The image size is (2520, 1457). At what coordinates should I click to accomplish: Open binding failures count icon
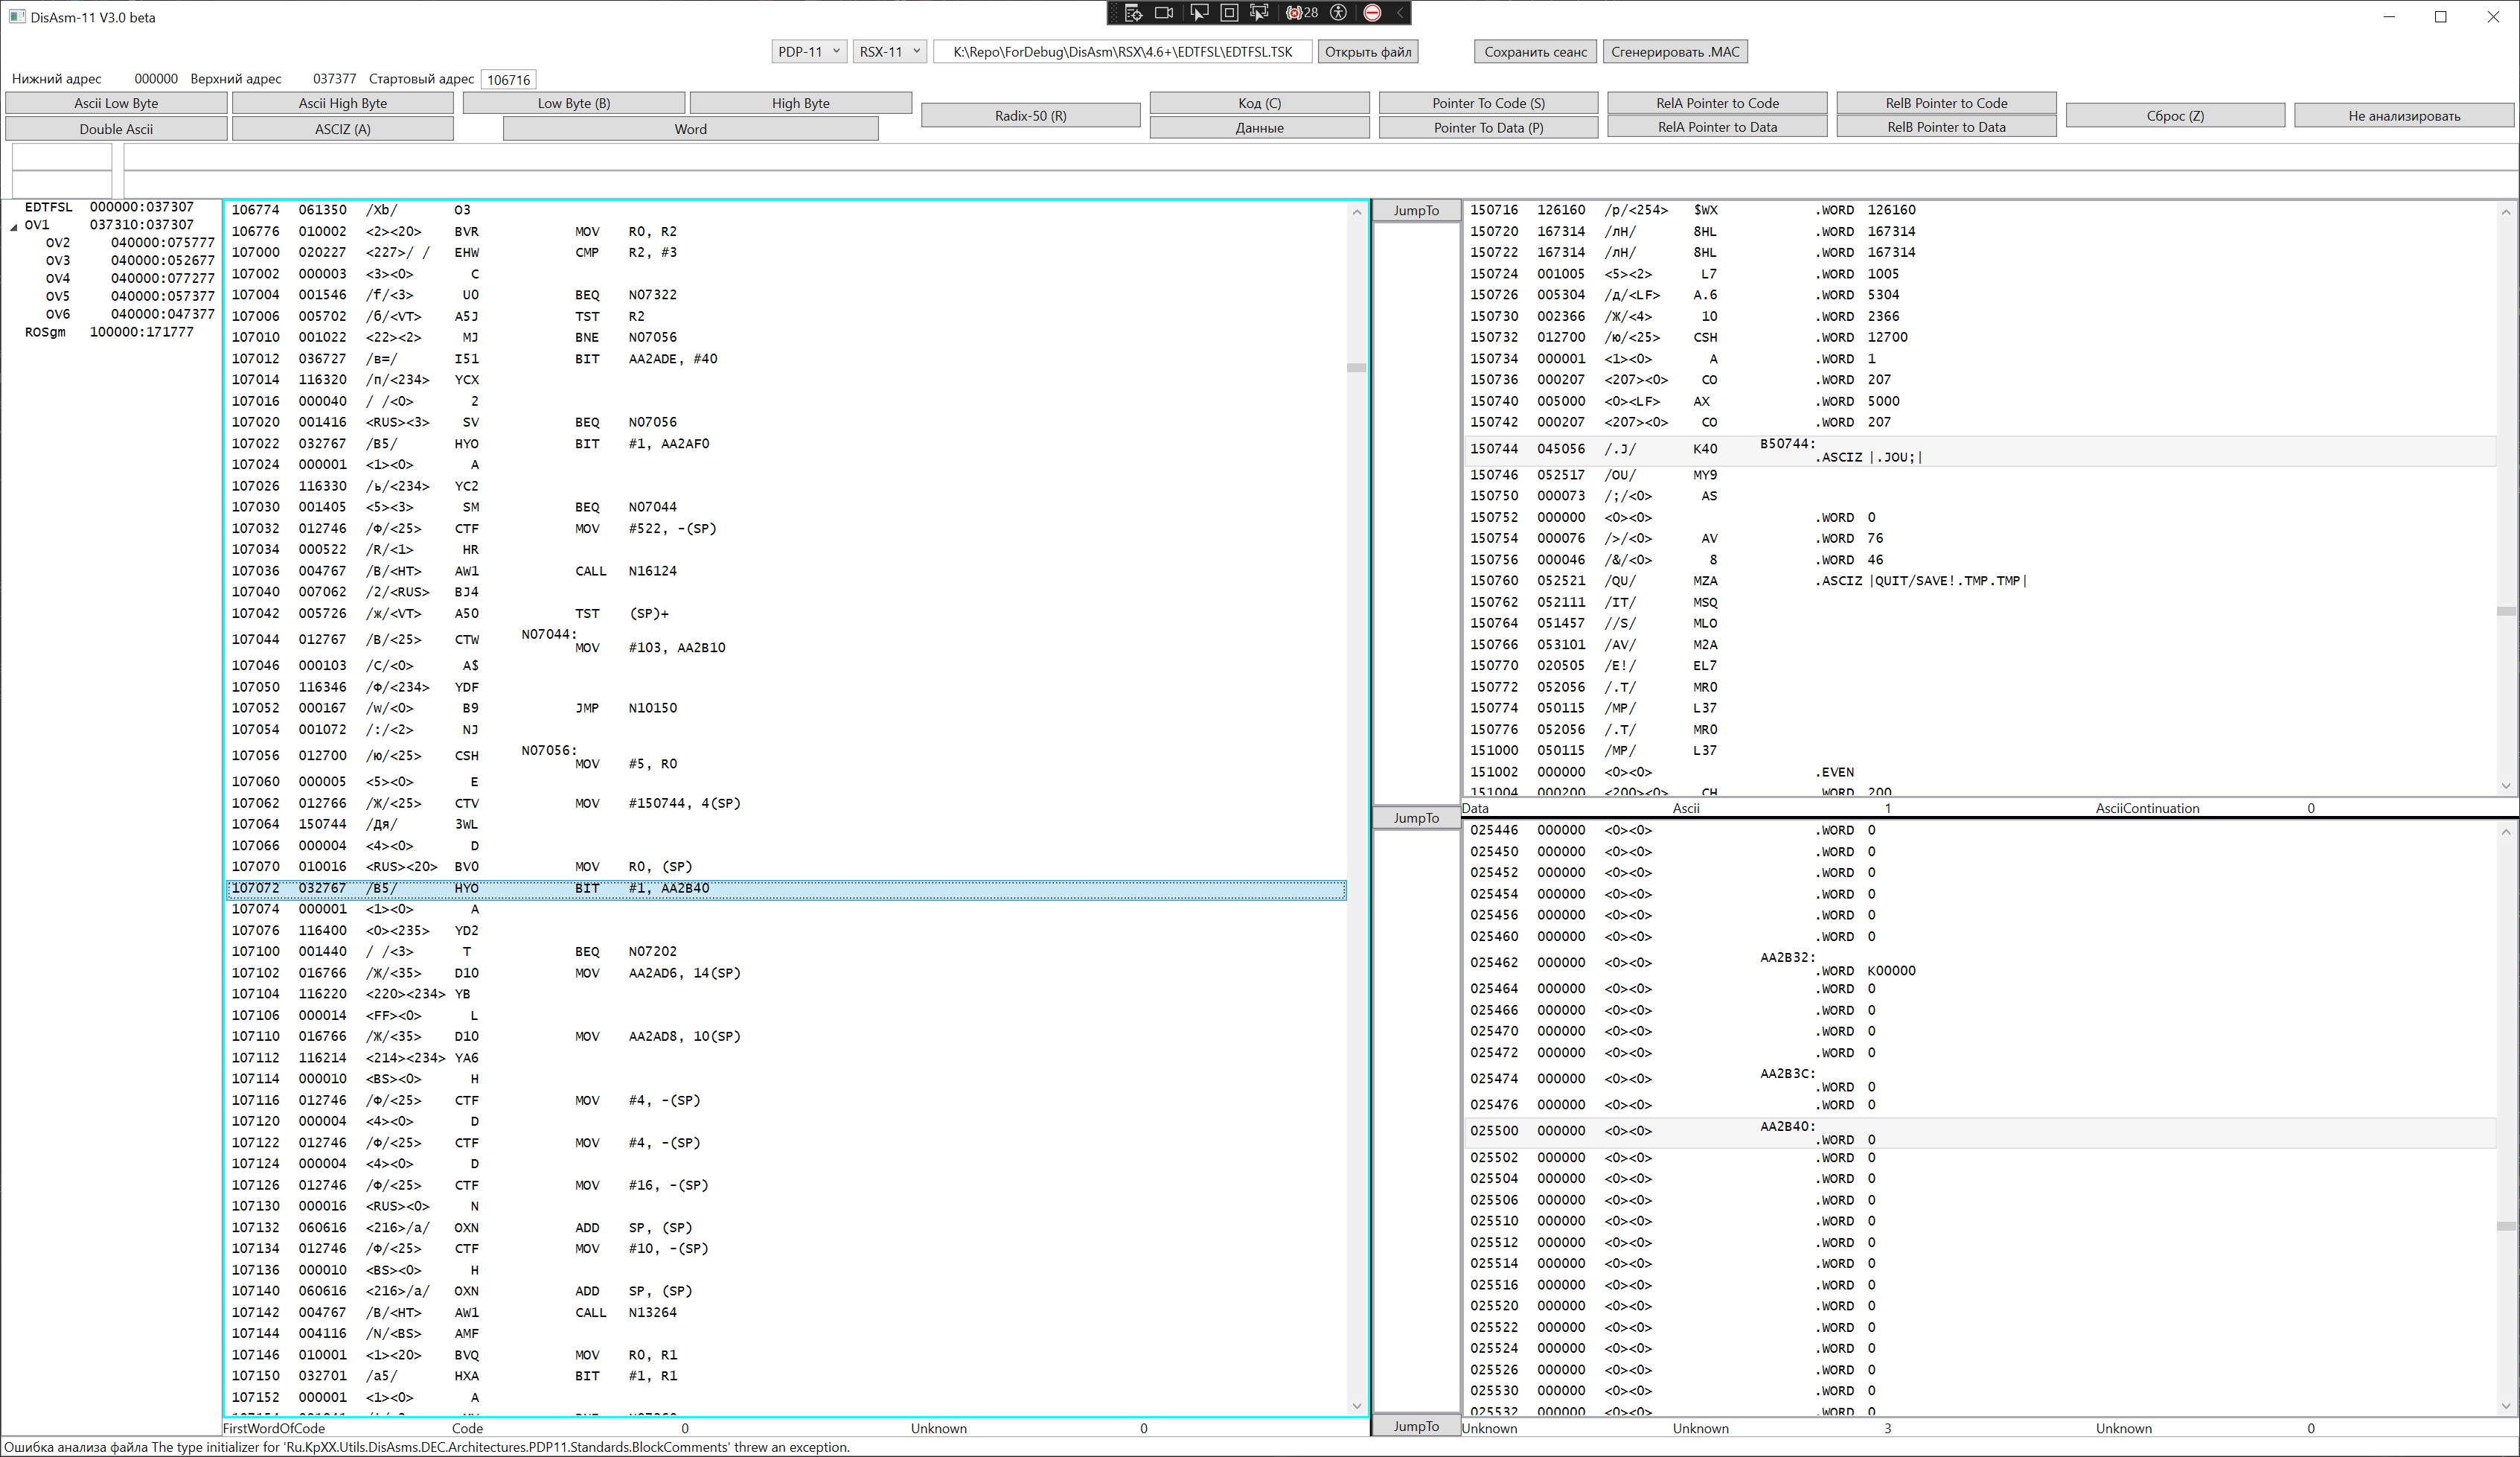1301,13
